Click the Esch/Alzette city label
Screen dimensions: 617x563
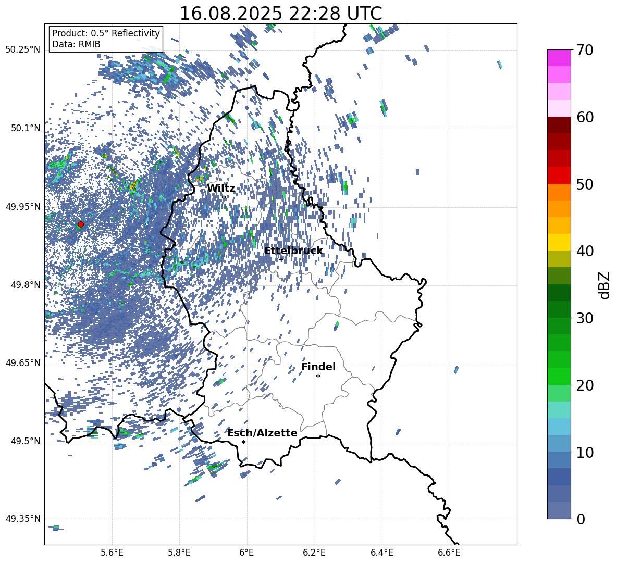pos(262,433)
